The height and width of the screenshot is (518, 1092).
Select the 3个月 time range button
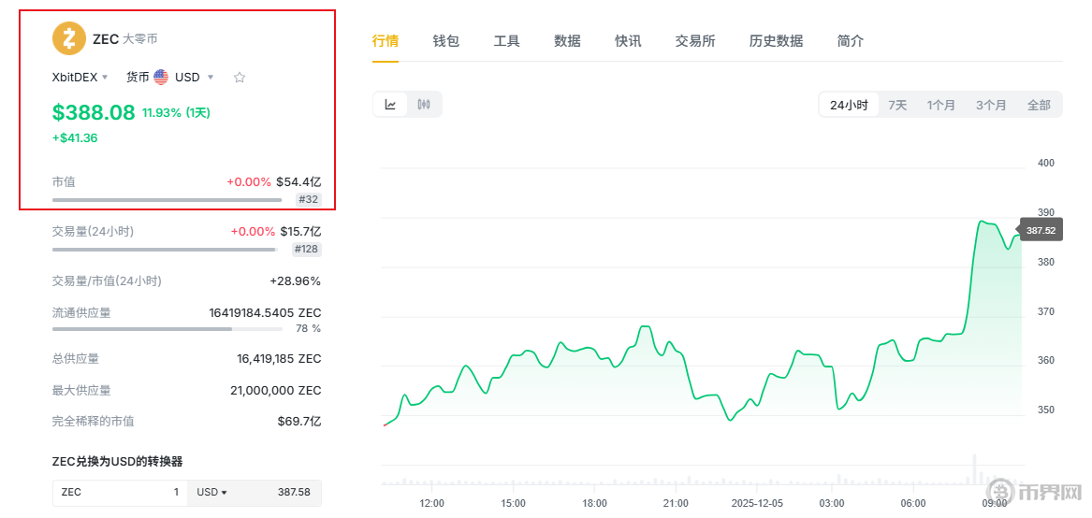tap(991, 105)
